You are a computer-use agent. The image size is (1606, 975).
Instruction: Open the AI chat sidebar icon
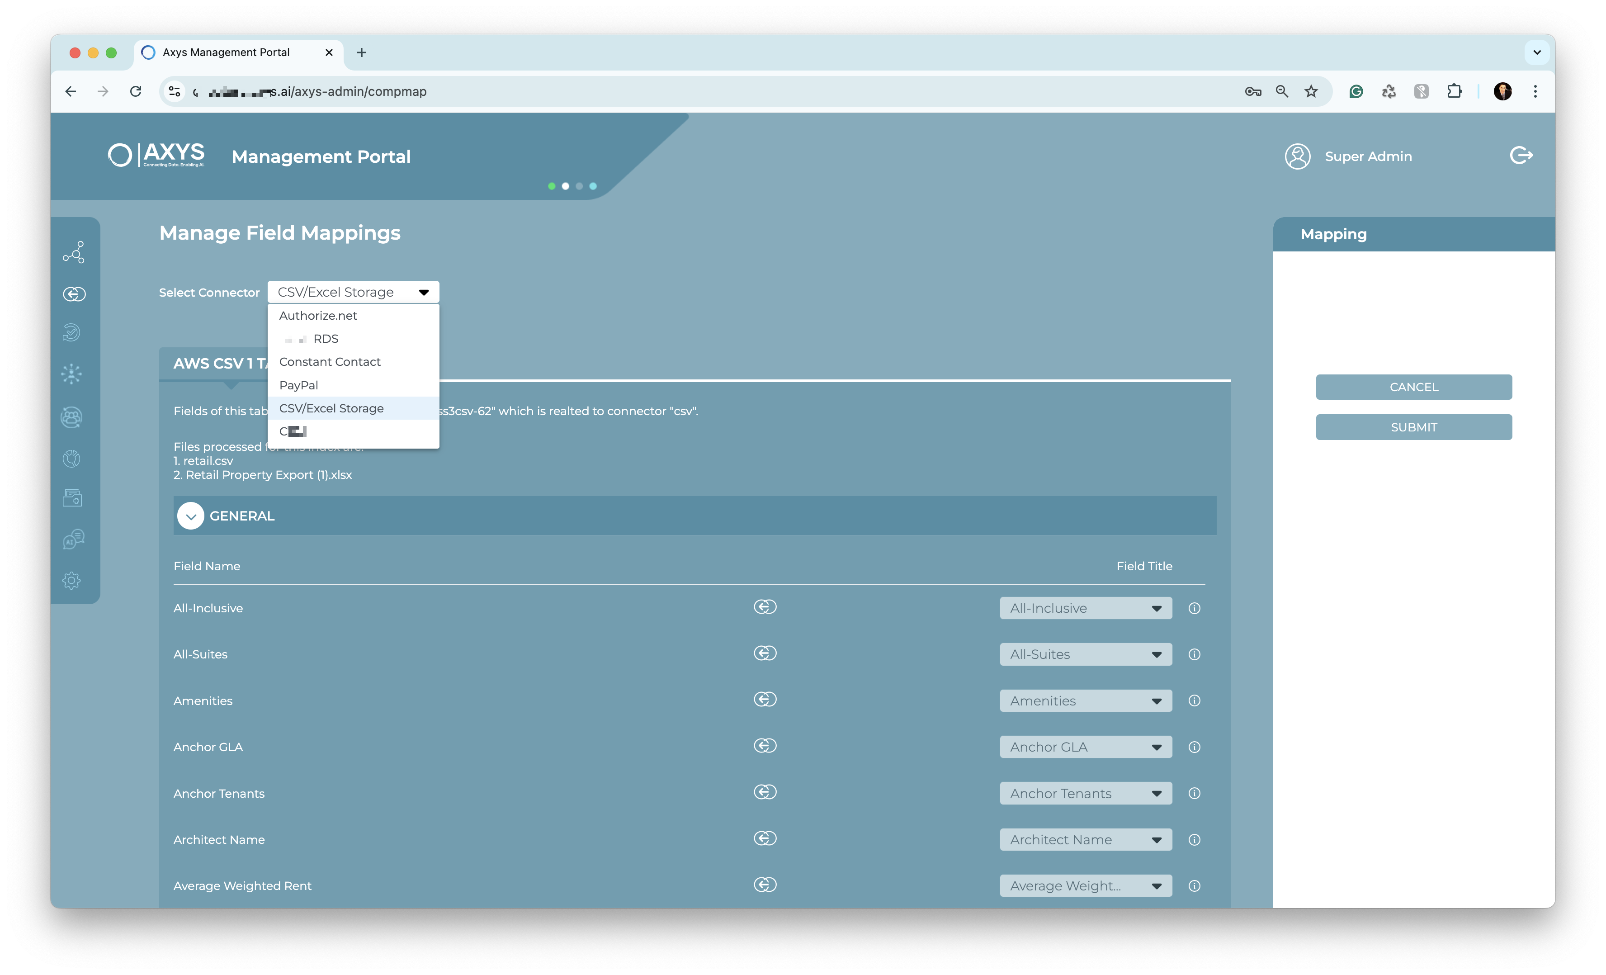pos(73,539)
